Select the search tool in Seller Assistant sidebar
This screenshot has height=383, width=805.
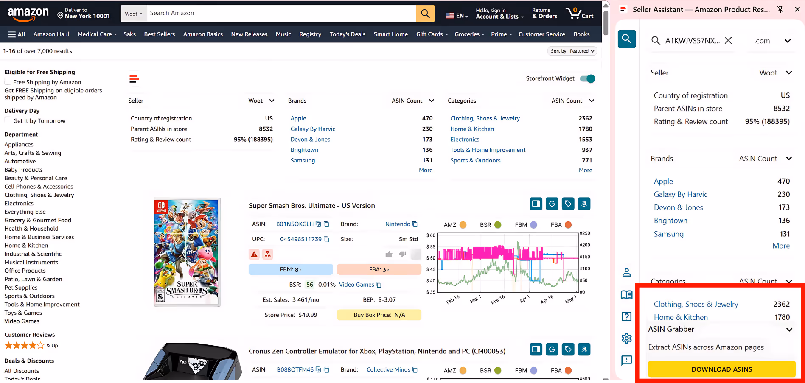[627, 39]
